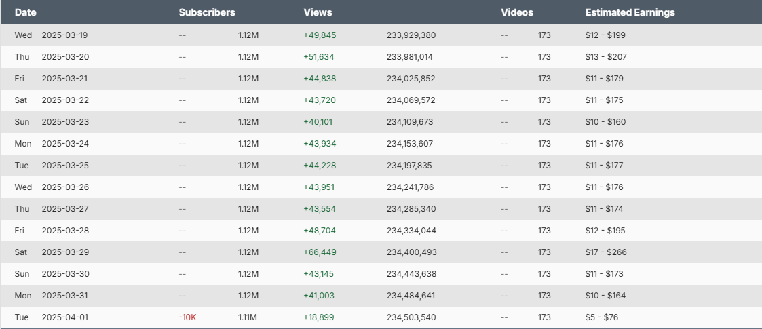Image resolution: width=762 pixels, height=329 pixels.
Task: Click total views 233,981,014
Action: (x=410, y=57)
